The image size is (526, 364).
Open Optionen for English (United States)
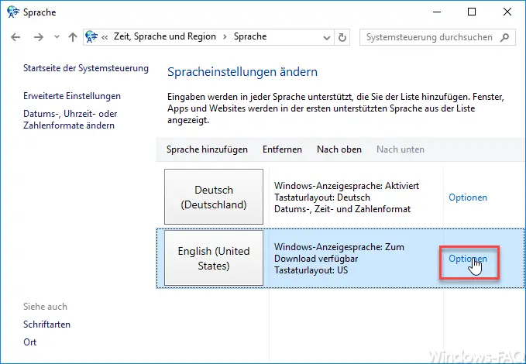(x=468, y=259)
